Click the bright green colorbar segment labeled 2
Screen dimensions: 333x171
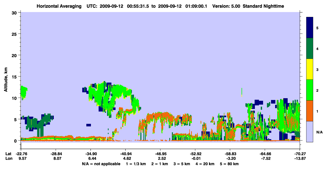[x=310, y=90]
